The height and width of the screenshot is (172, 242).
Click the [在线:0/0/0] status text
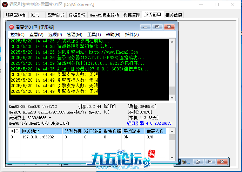coord(140,112)
